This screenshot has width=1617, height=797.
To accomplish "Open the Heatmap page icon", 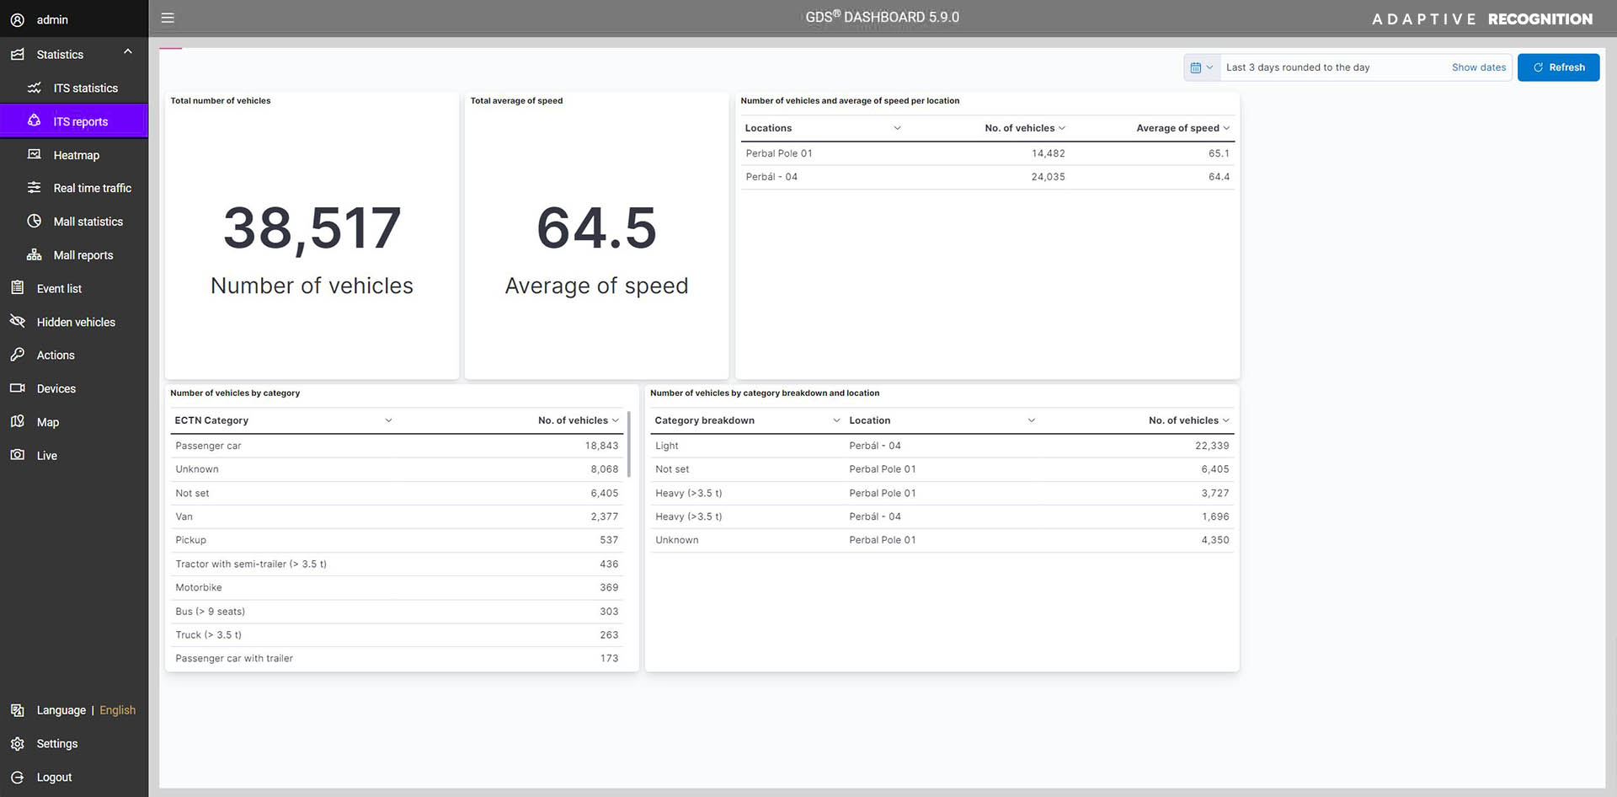I will tap(35, 155).
